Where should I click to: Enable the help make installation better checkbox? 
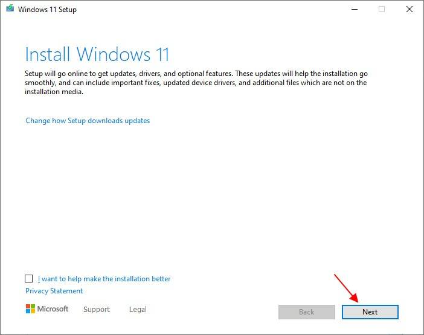point(28,278)
